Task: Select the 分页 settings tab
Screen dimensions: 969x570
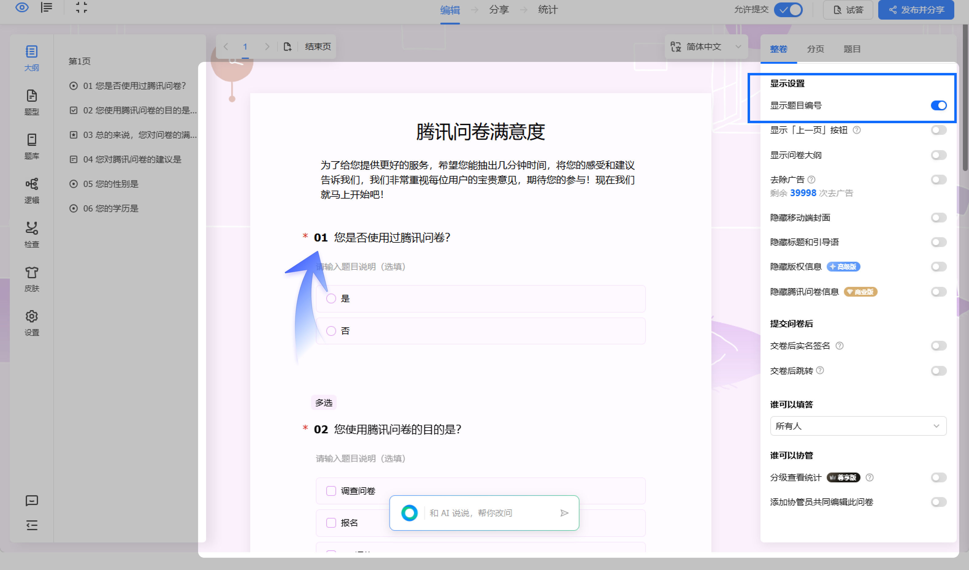Action: pos(815,49)
